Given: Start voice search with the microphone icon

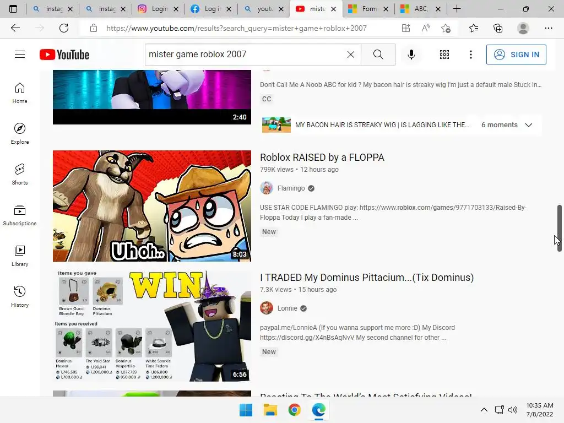Looking at the screenshot, I should pyautogui.click(x=411, y=55).
